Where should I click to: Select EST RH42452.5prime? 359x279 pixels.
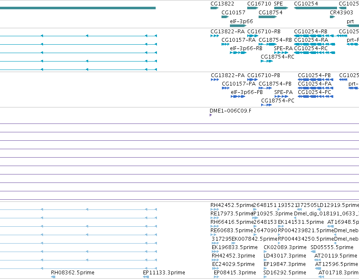[232, 205]
